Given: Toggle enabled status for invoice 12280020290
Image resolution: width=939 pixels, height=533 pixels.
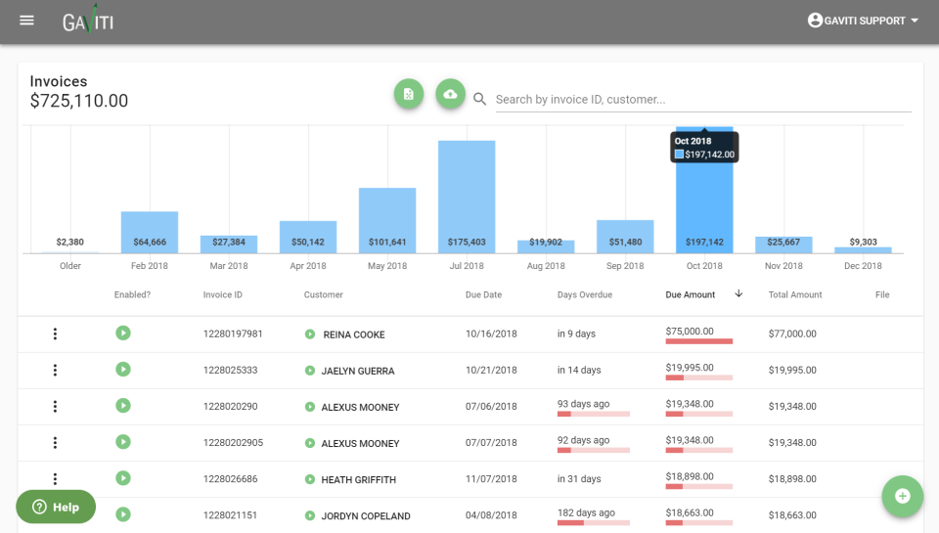Looking at the screenshot, I should point(123,405).
